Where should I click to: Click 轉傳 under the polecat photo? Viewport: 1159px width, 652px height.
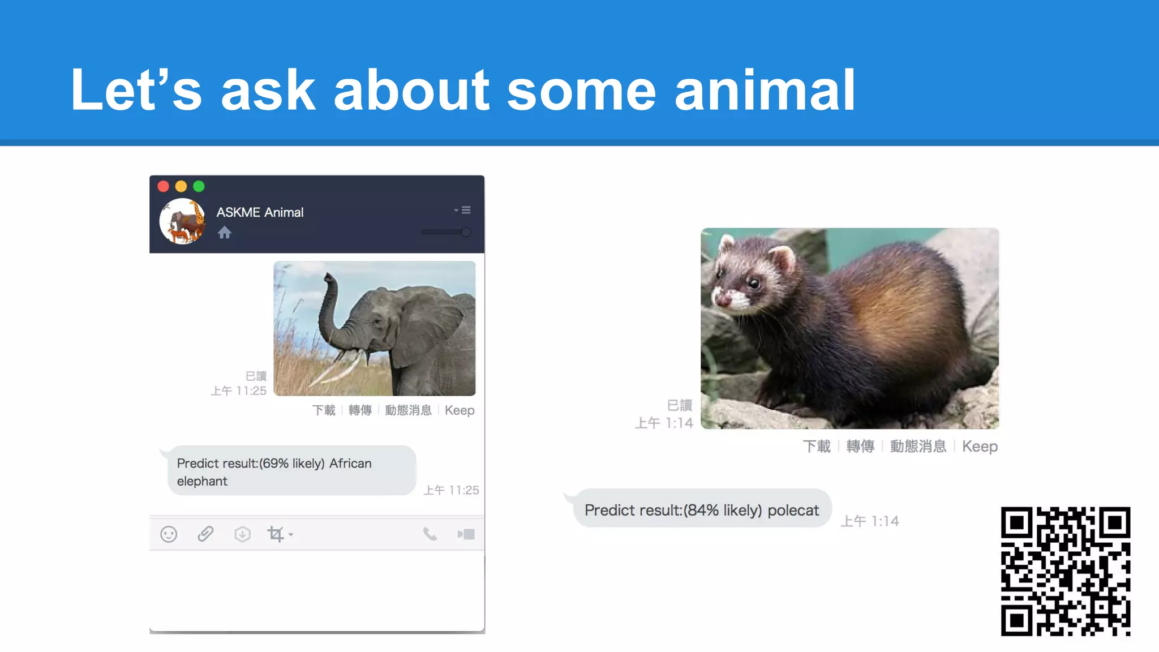(x=860, y=447)
